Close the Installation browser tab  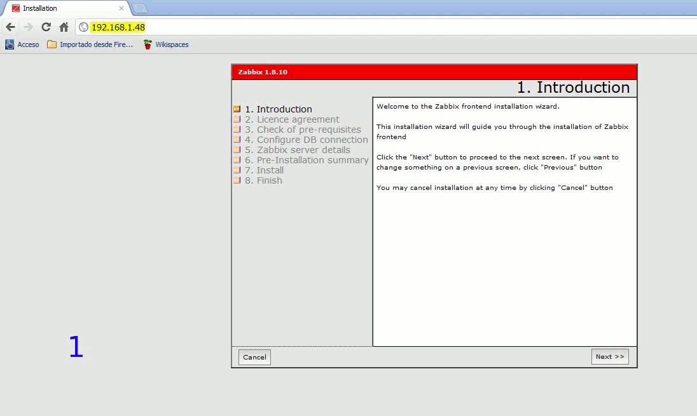[121, 8]
